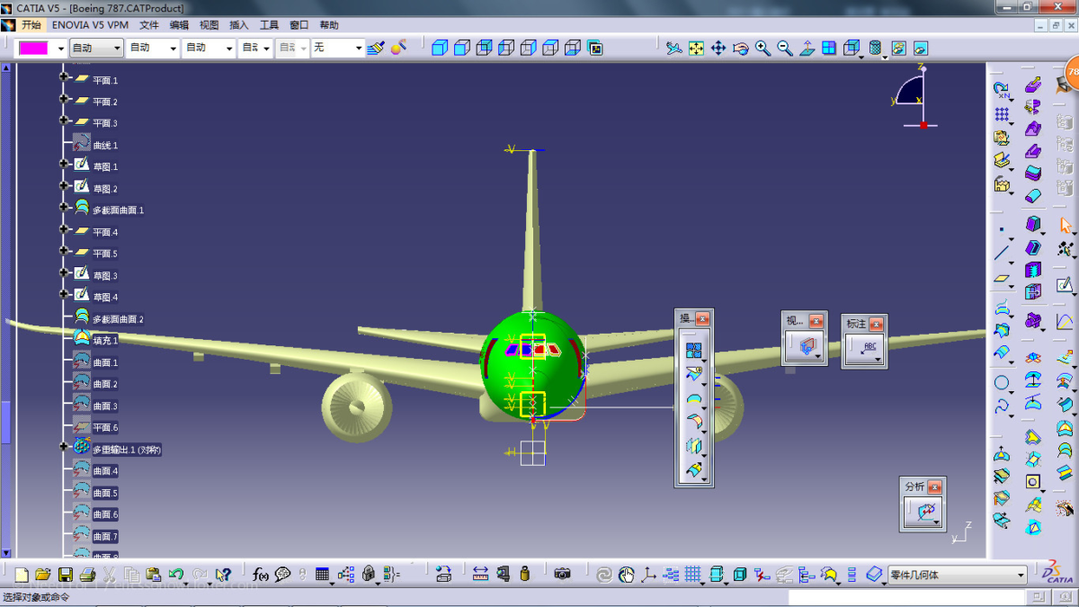Expand the 平面.1 tree node
Screen dimensions: 1079x607
64,78
